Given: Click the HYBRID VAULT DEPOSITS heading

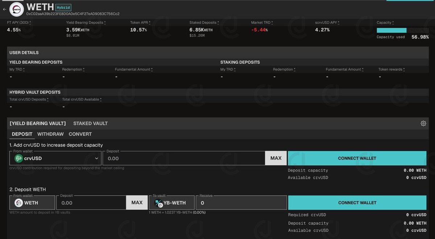Looking at the screenshot, I should point(35,92).
